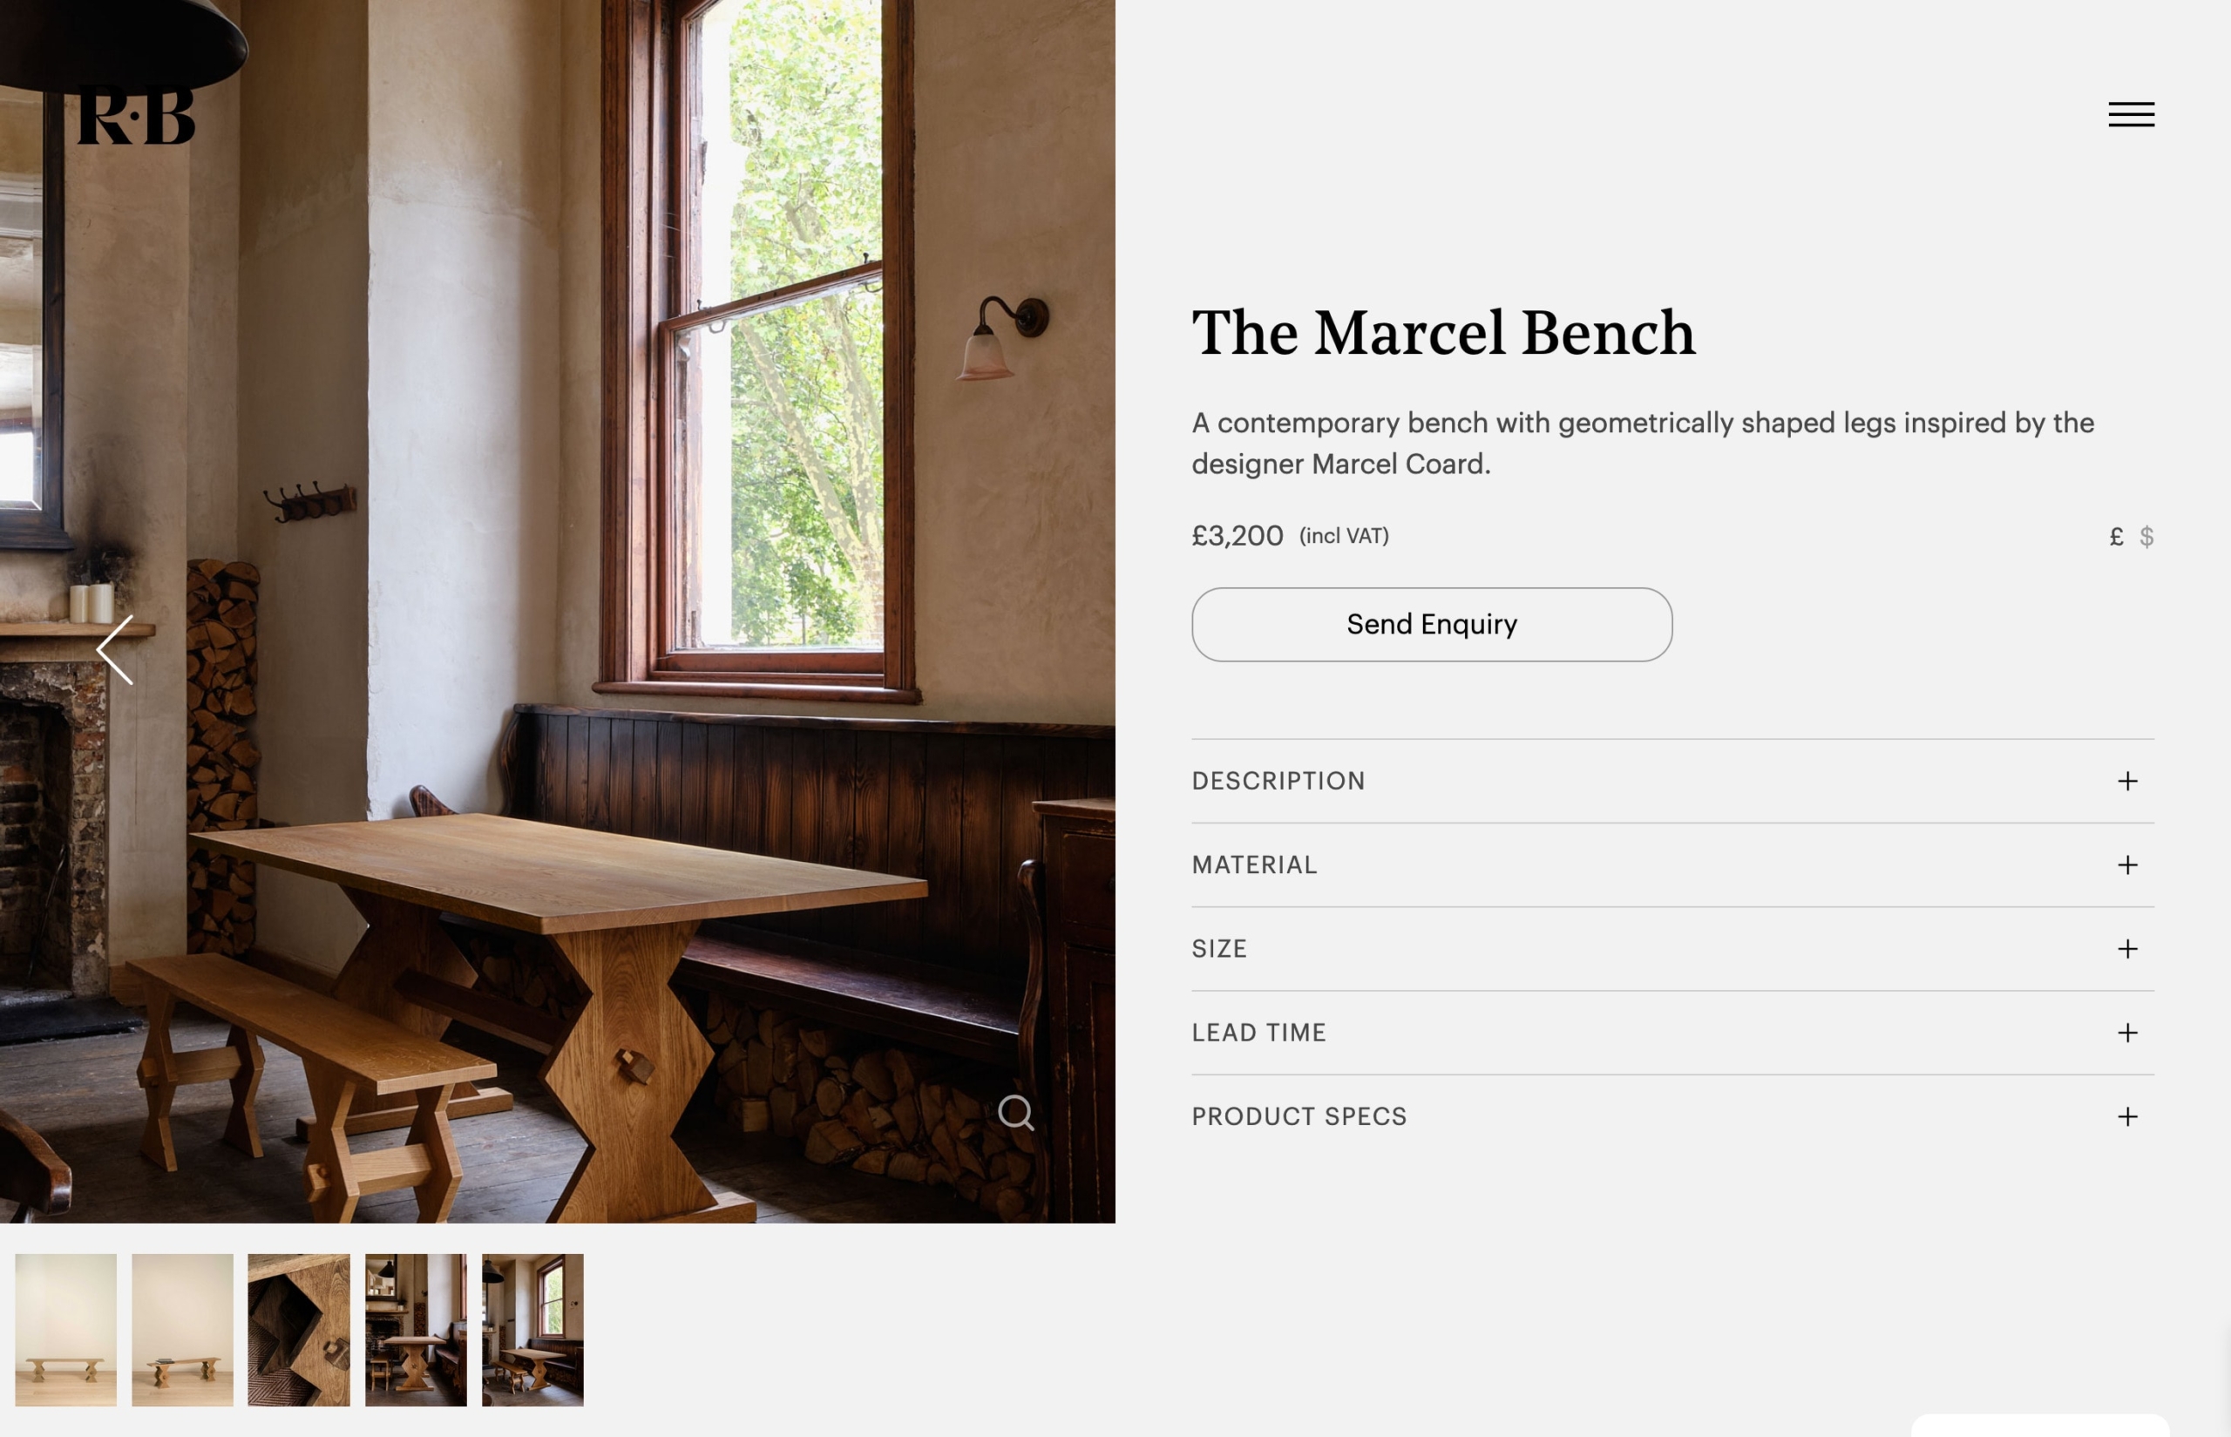Send an enquiry for the bench
The height and width of the screenshot is (1437, 2231).
[1431, 624]
